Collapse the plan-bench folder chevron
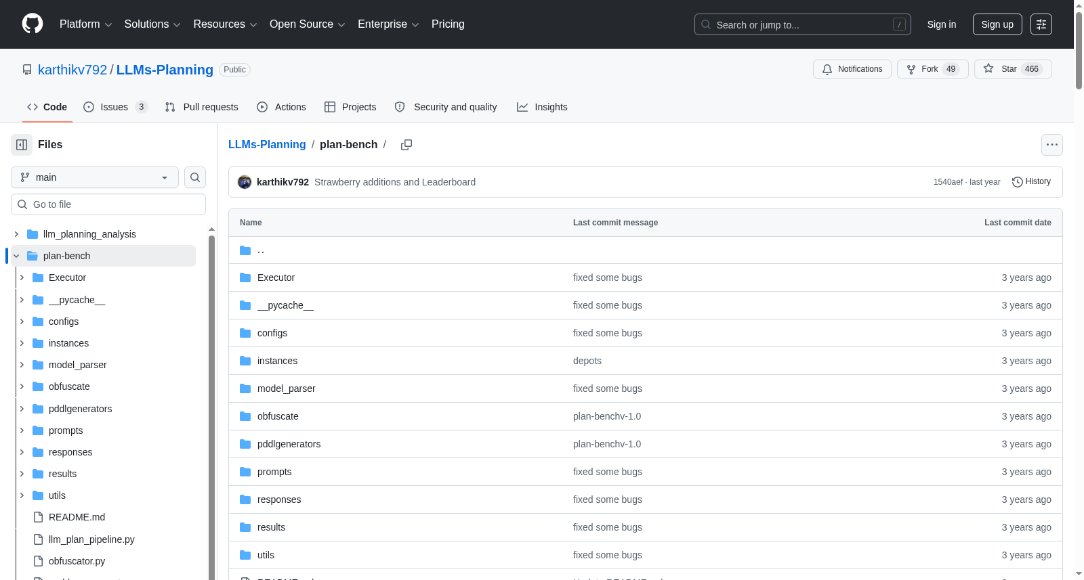The height and width of the screenshot is (580, 1084). click(16, 256)
